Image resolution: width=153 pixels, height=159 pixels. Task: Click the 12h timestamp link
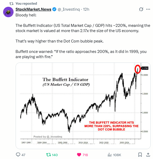tap(86, 9)
